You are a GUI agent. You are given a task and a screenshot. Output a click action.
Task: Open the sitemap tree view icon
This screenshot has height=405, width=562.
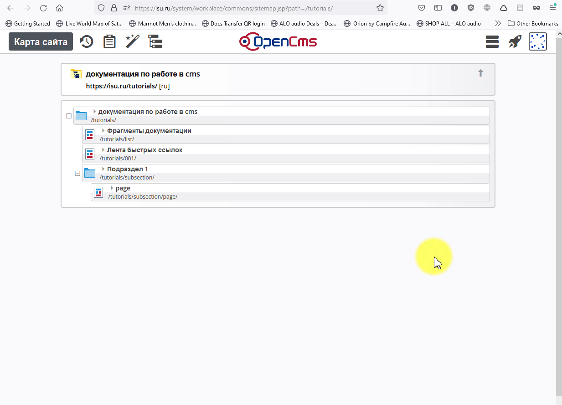[x=155, y=42]
